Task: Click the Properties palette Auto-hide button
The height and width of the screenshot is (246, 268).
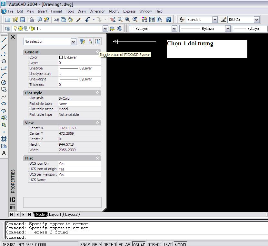Action: (13, 199)
